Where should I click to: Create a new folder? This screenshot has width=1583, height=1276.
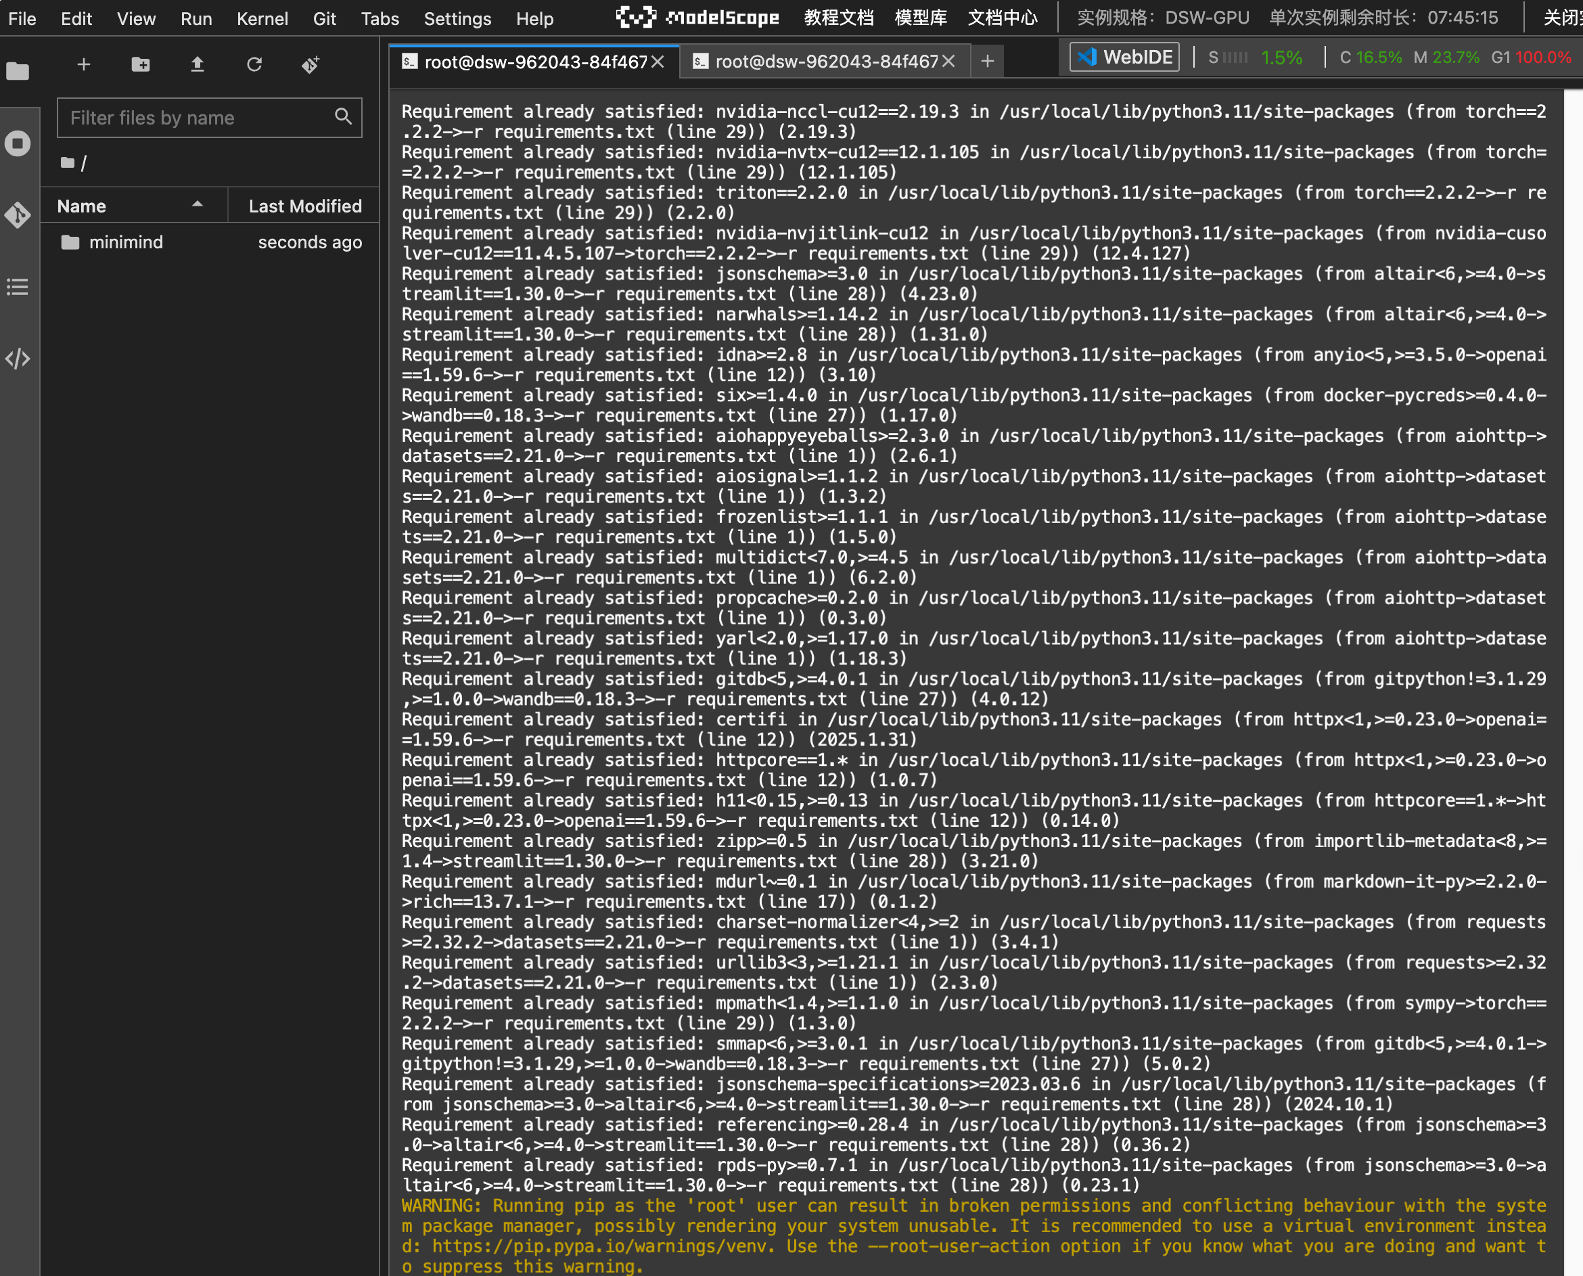140,65
